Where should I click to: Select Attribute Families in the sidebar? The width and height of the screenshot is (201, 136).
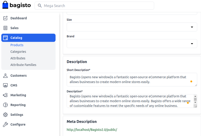tap(23, 65)
